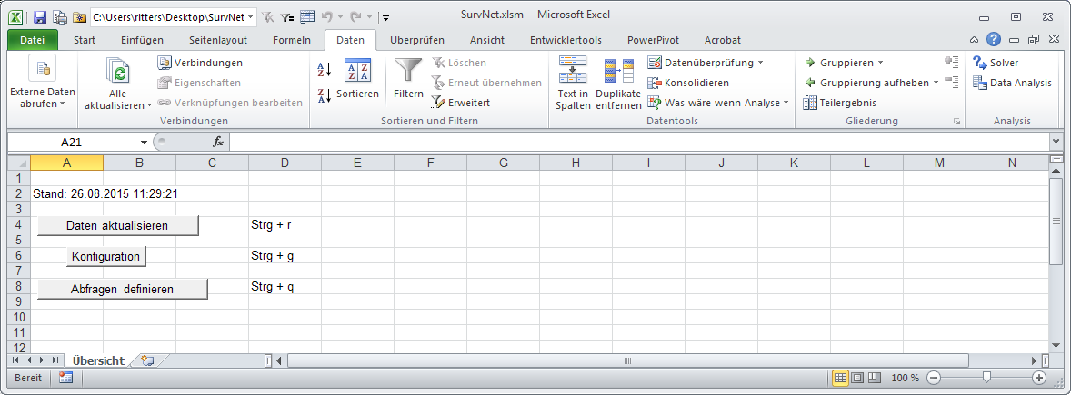Open Text in Spalten tool
The image size is (1071, 395).
[x=573, y=82]
